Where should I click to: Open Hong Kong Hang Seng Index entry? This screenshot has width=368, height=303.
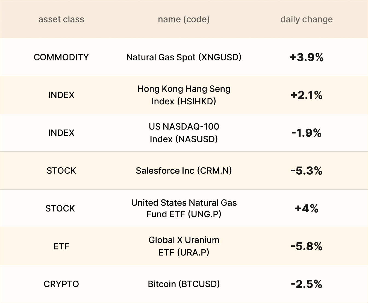point(184,95)
